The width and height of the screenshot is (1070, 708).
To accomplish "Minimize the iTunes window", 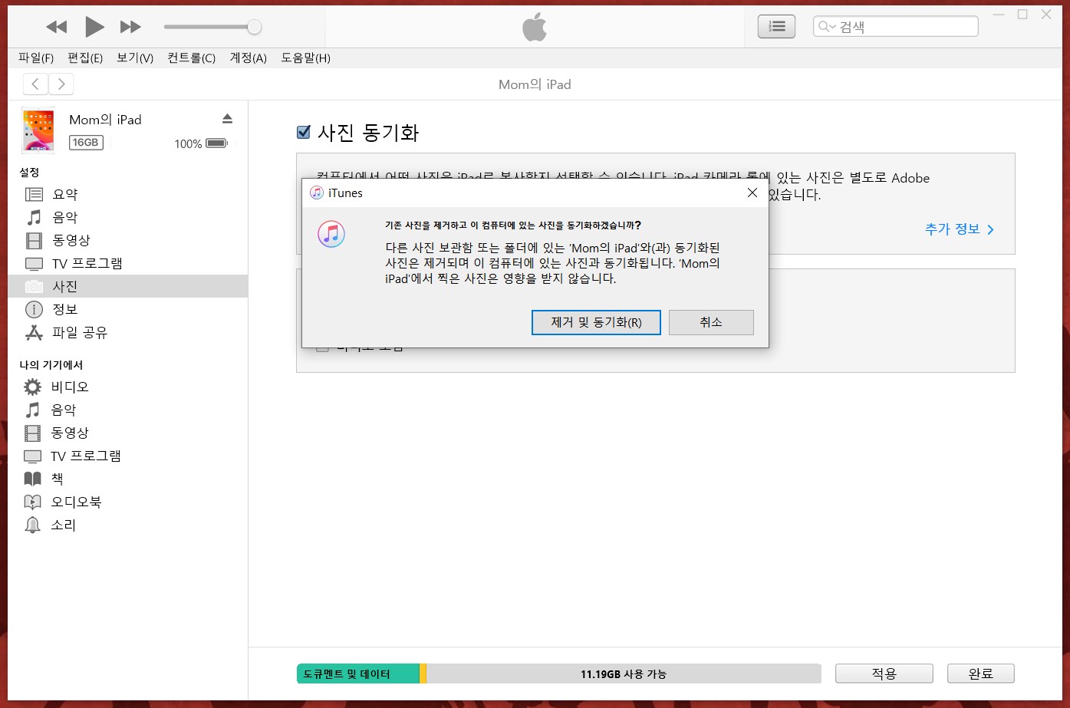I will (x=999, y=15).
